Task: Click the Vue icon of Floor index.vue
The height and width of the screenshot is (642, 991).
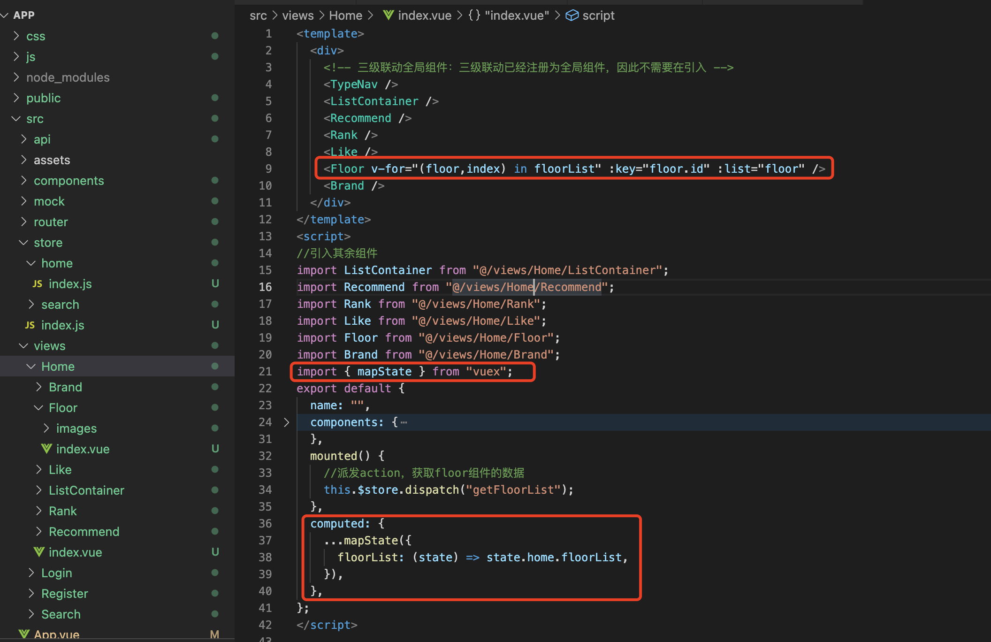Action: (x=46, y=449)
